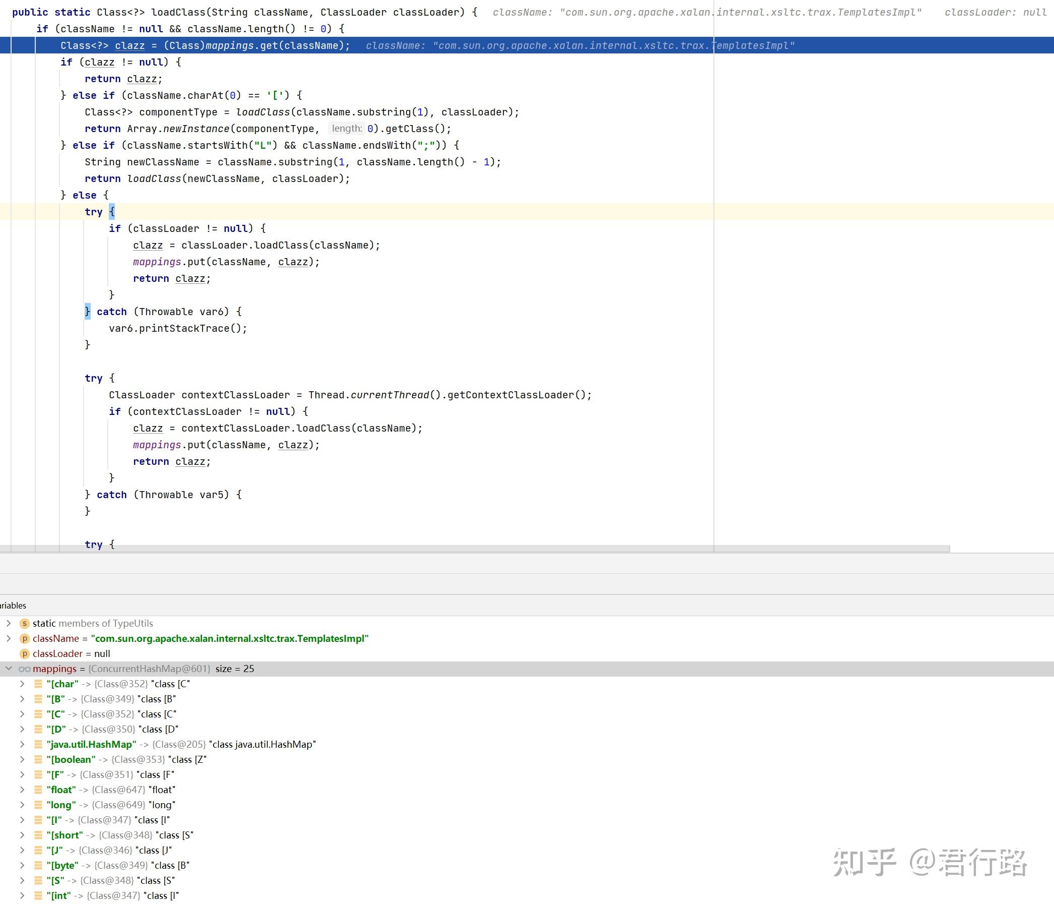
Task: Click the entry icon beside "float" mapping
Action: click(x=39, y=790)
